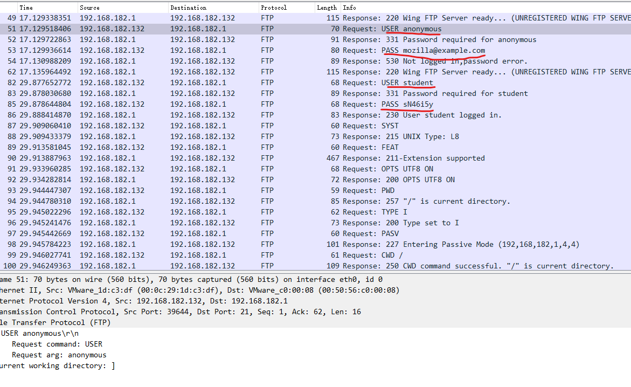Select packet 96 Type set to I response
Screen dimensions: 631x387
click(x=316, y=223)
